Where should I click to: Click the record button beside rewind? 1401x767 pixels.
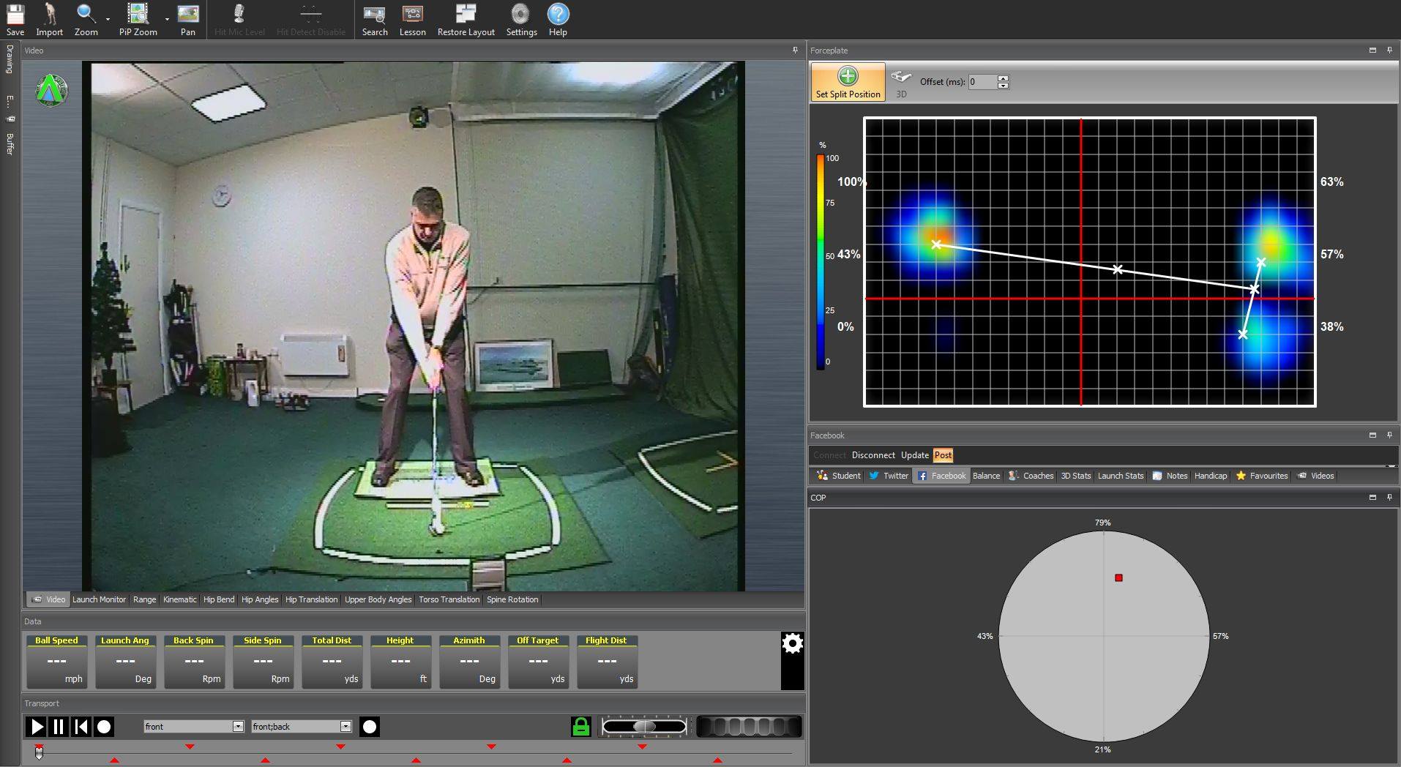[x=104, y=727]
